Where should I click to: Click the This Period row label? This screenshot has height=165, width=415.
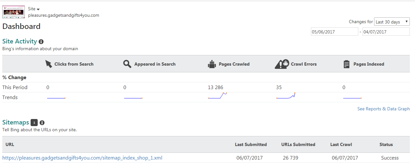[15, 87]
